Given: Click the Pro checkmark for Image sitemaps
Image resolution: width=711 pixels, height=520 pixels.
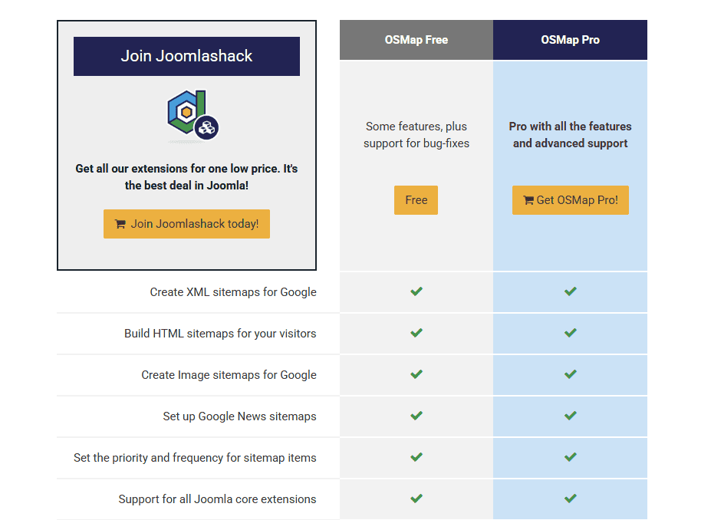Looking at the screenshot, I should [570, 374].
